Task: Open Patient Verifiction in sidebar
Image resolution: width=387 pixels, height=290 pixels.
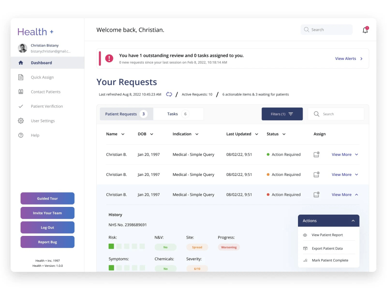Action: [x=47, y=106]
